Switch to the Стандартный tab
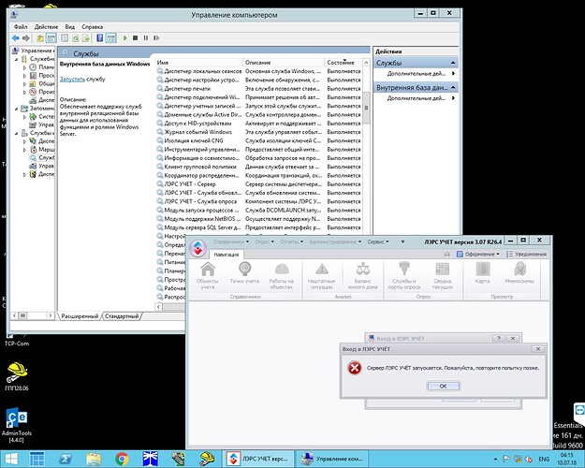Image resolution: width=585 pixels, height=468 pixels. (x=122, y=316)
